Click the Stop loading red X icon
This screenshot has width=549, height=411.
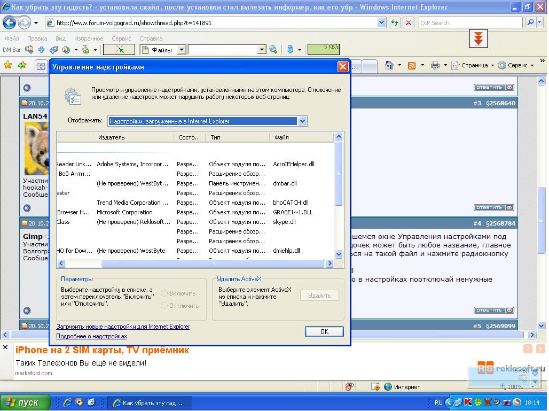(409, 23)
